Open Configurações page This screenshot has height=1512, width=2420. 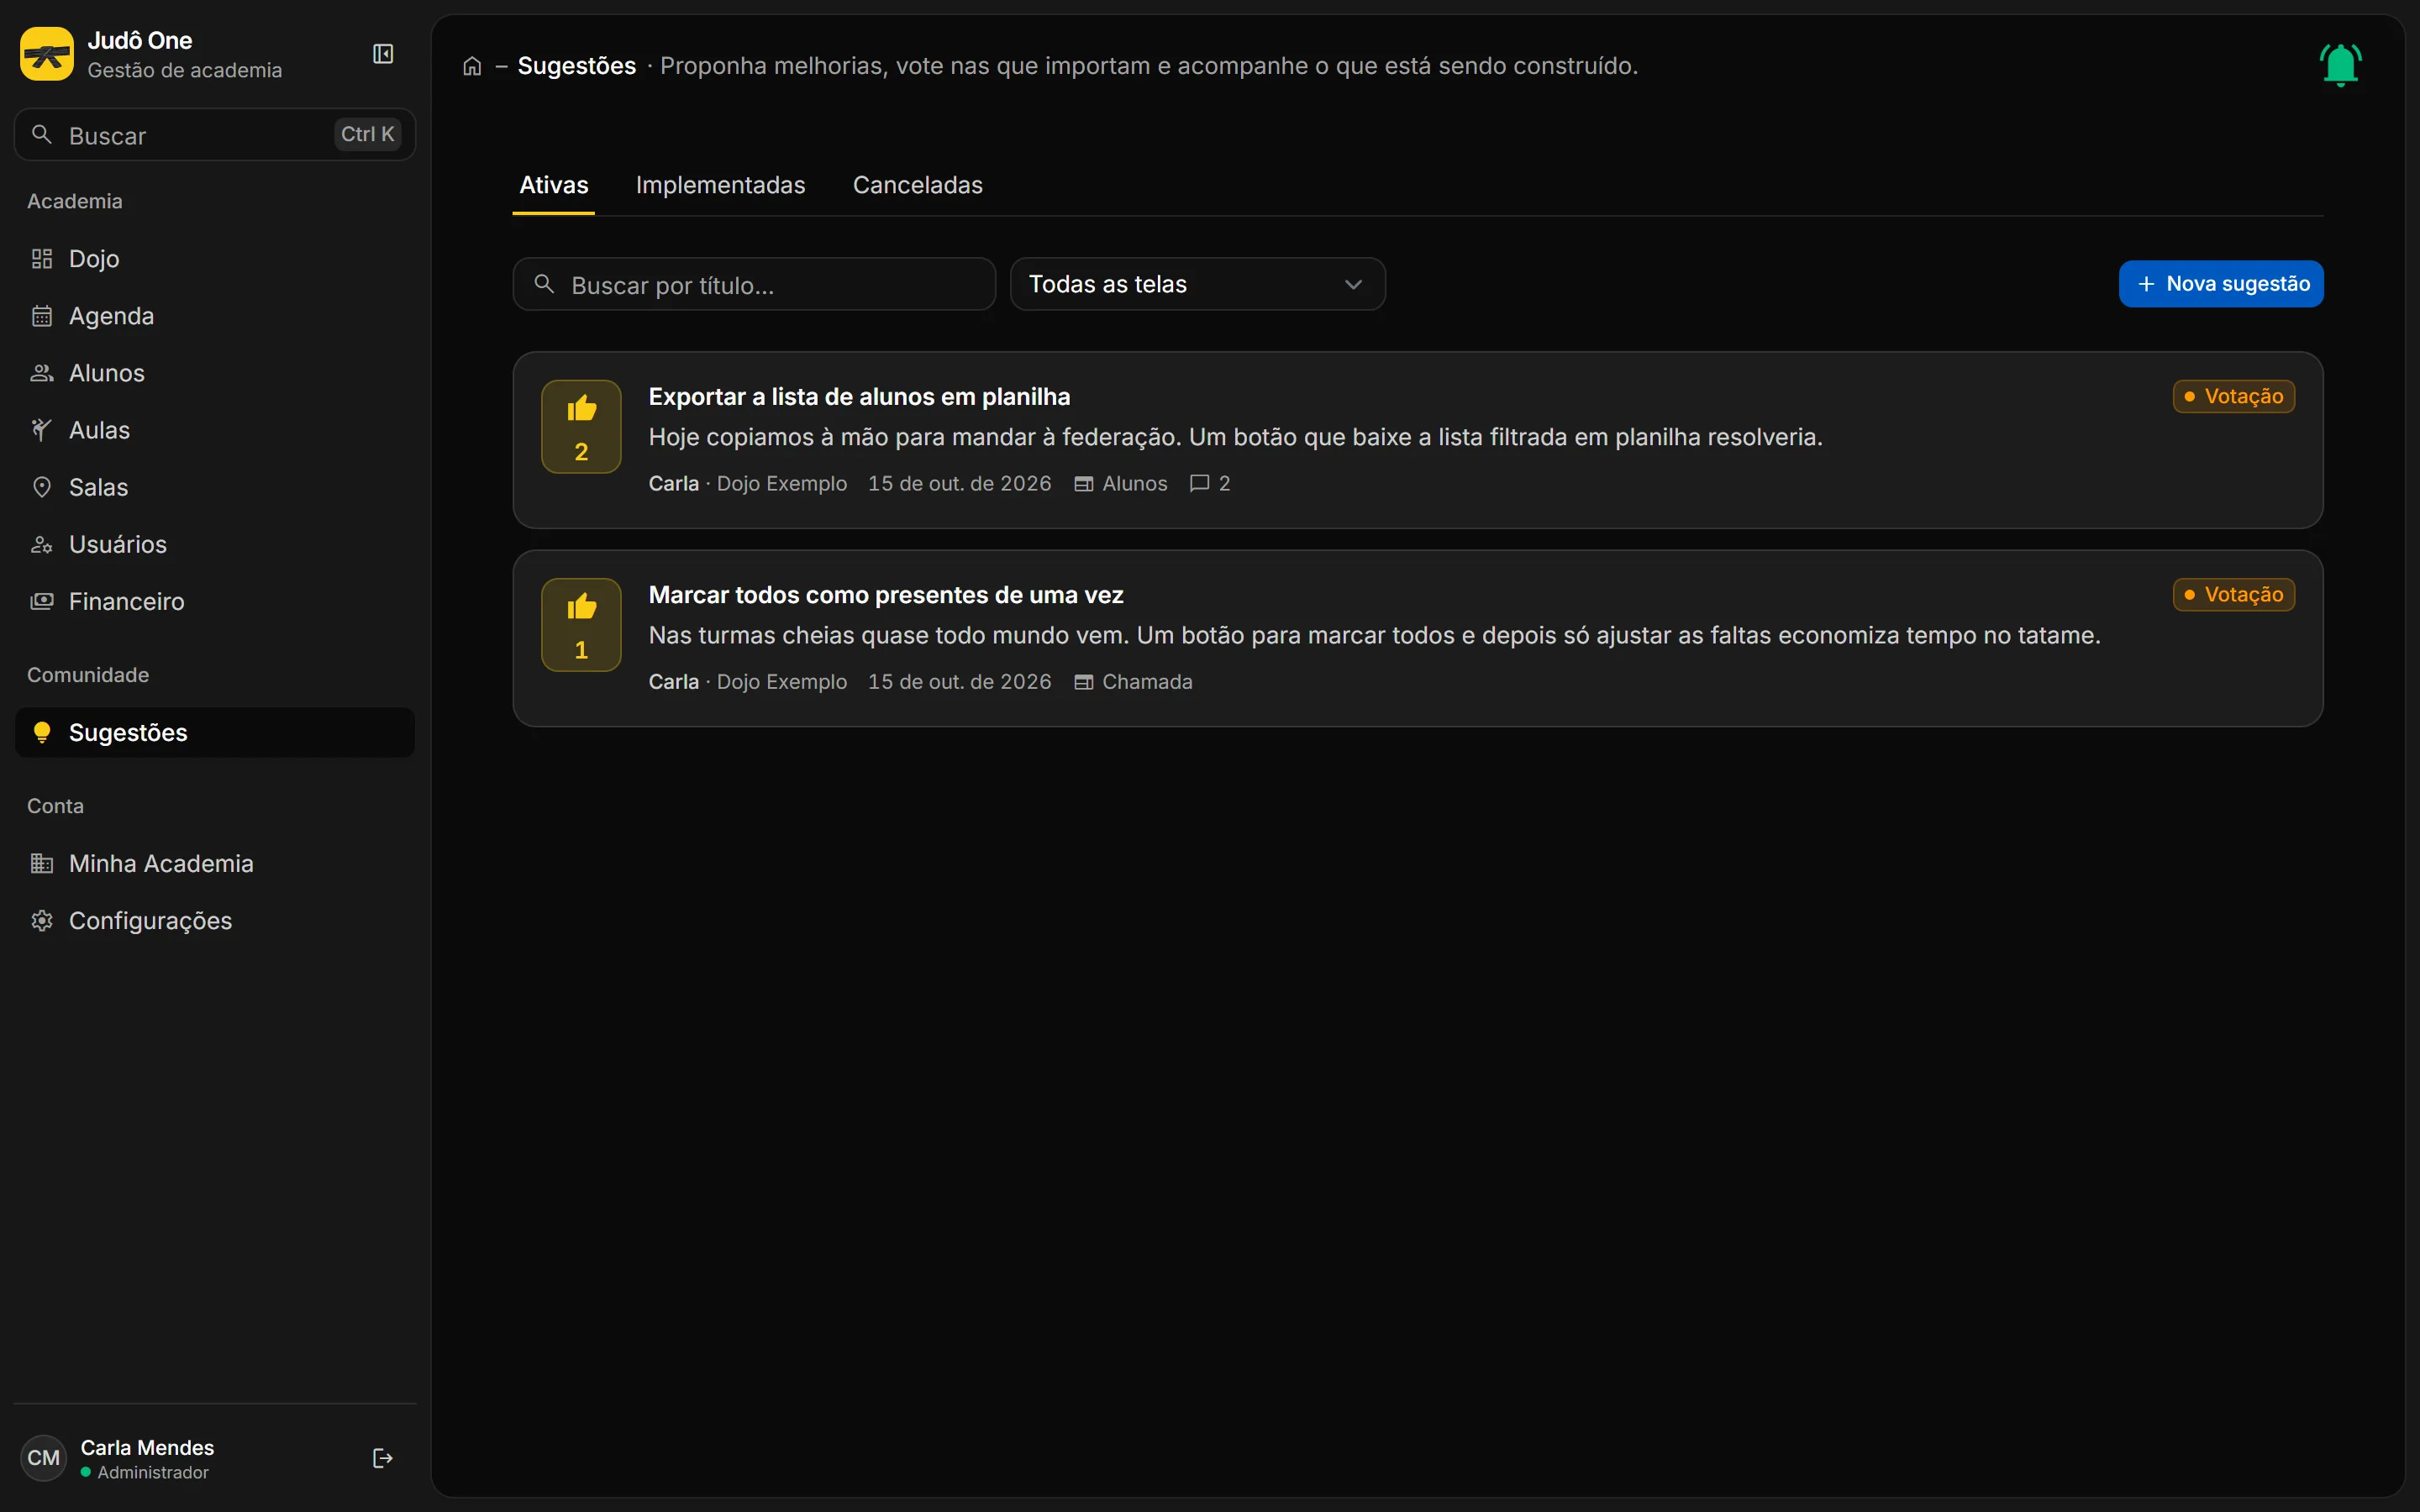point(215,920)
